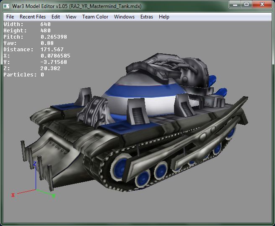Click the Pitch value 0.265398

[x=54, y=37]
